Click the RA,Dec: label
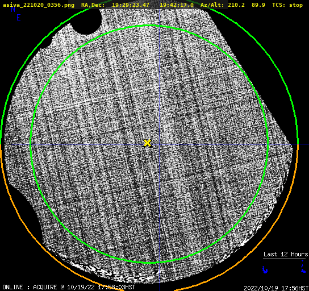 click(x=93, y=5)
